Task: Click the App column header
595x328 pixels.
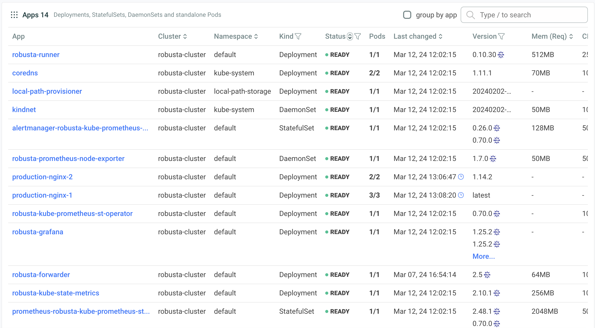Action: pos(18,36)
